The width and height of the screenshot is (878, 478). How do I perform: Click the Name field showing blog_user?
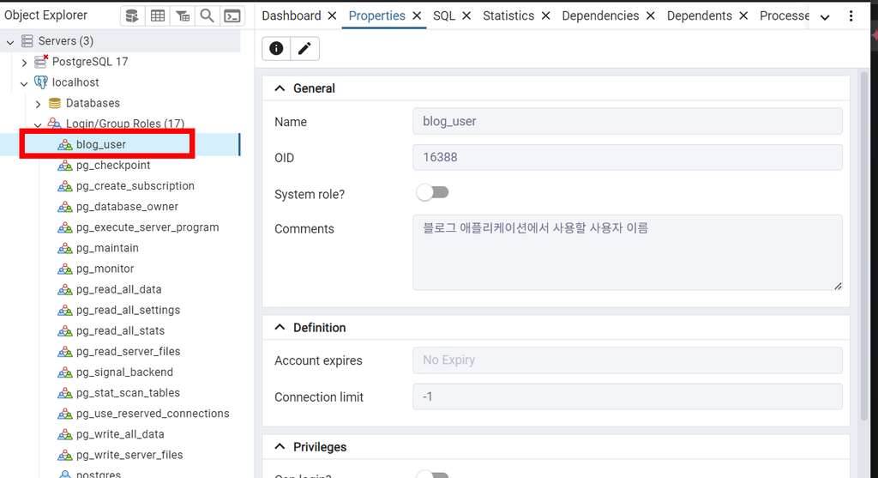(628, 121)
